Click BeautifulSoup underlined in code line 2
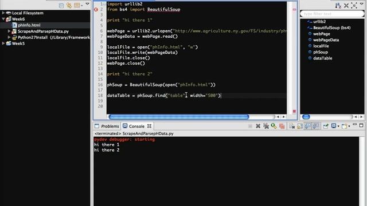Viewport: 367px width, 206px height. (x=163, y=10)
